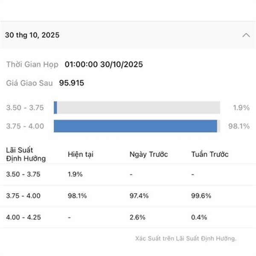Click the 1.9% label beside top bar
The width and height of the screenshot is (256, 256).
click(x=241, y=108)
